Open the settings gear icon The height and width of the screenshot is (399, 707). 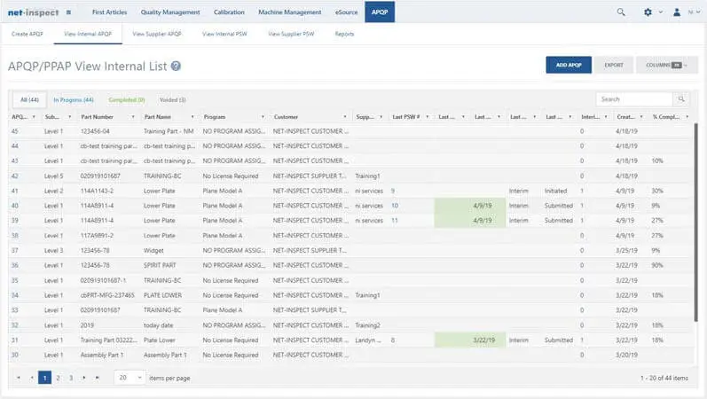click(x=648, y=12)
